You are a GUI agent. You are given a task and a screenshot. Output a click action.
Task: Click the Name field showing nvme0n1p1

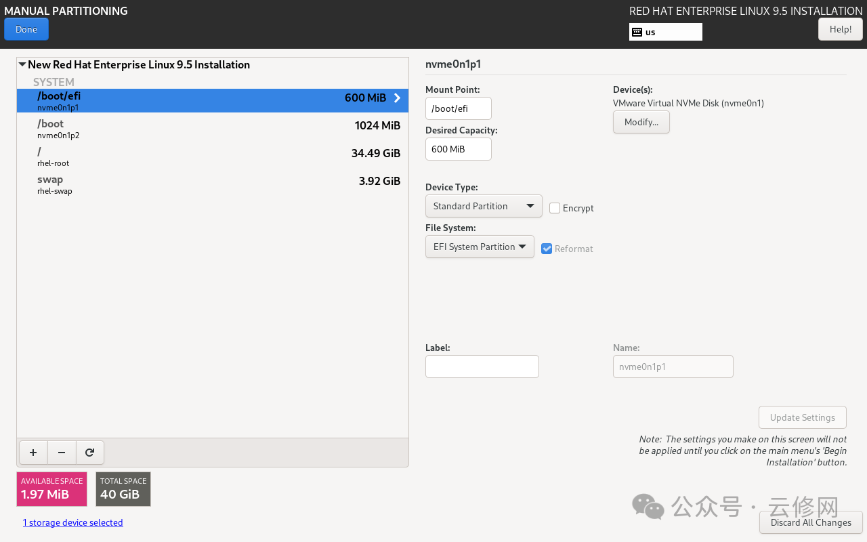673,367
